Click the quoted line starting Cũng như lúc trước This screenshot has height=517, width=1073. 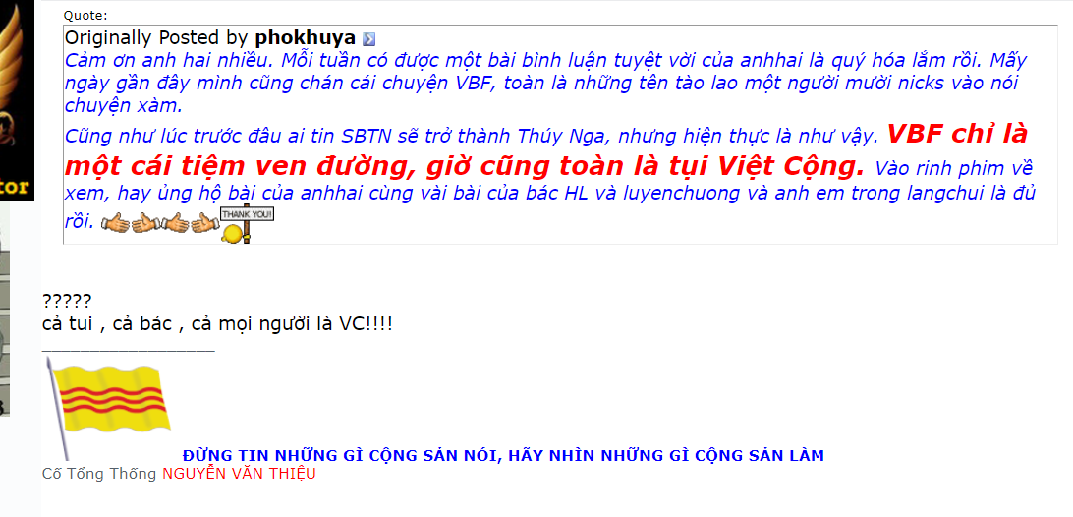[471, 137]
